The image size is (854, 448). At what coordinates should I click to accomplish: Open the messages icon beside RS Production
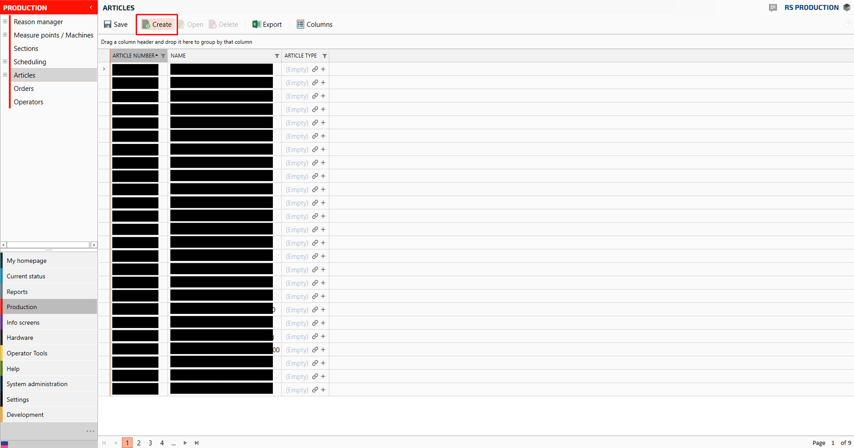point(773,8)
